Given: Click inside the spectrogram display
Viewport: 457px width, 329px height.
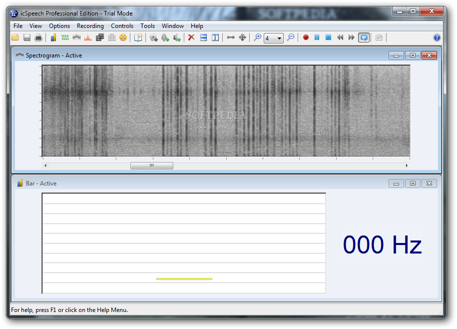Looking at the screenshot, I should point(226,111).
